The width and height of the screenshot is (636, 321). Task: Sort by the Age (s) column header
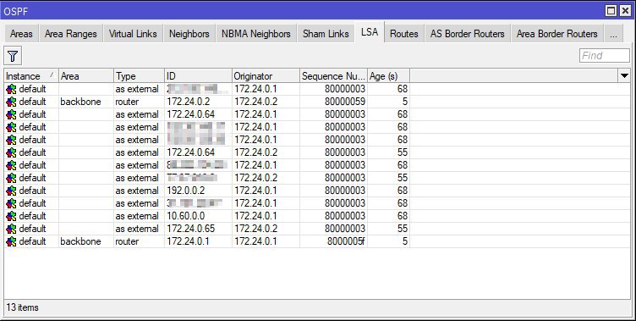(388, 76)
